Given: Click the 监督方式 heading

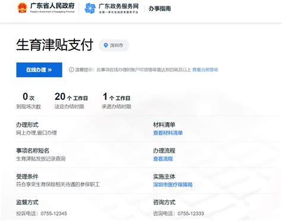Looking at the screenshot, I should (27, 203).
